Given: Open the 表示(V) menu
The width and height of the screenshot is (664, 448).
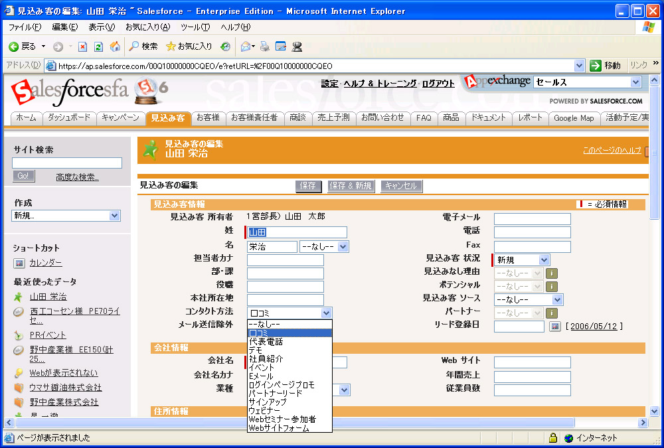Looking at the screenshot, I should point(102,27).
